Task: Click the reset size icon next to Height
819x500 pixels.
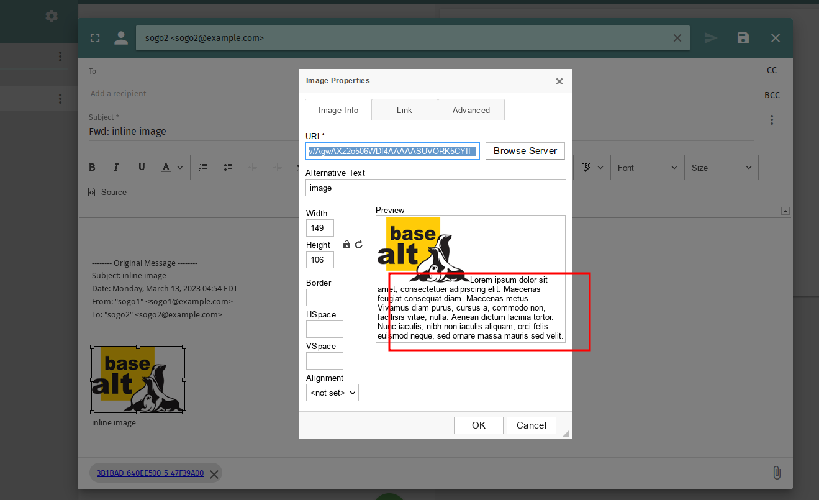Action: [359, 245]
